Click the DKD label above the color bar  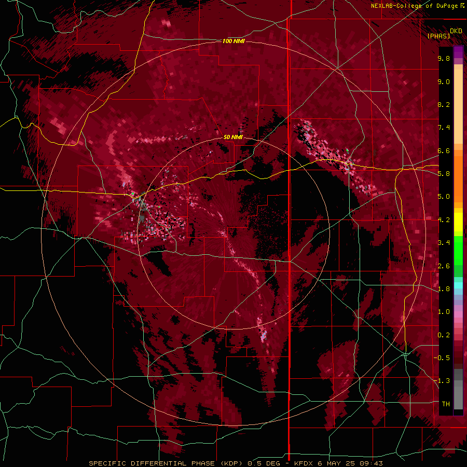tap(456, 31)
